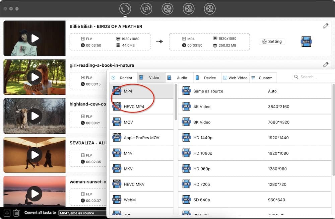Click the trash bin delete icon
Image resolution: width=335 pixels, height=219 pixels.
point(16,213)
